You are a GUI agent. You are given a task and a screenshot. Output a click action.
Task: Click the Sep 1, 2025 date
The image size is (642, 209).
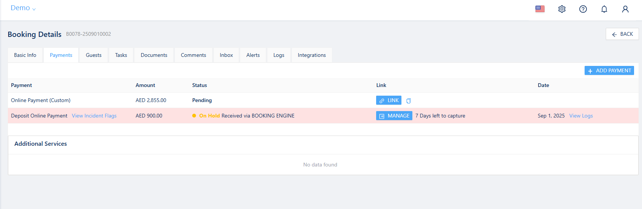(x=551, y=116)
